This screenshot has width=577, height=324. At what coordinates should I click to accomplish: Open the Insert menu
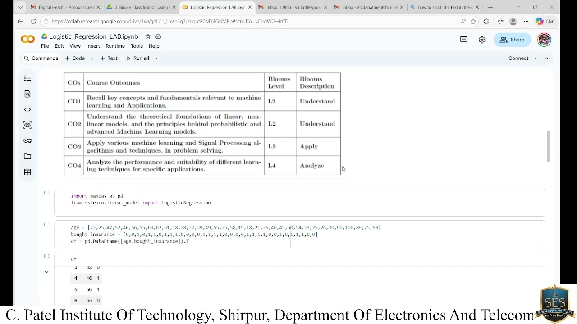coord(93,46)
